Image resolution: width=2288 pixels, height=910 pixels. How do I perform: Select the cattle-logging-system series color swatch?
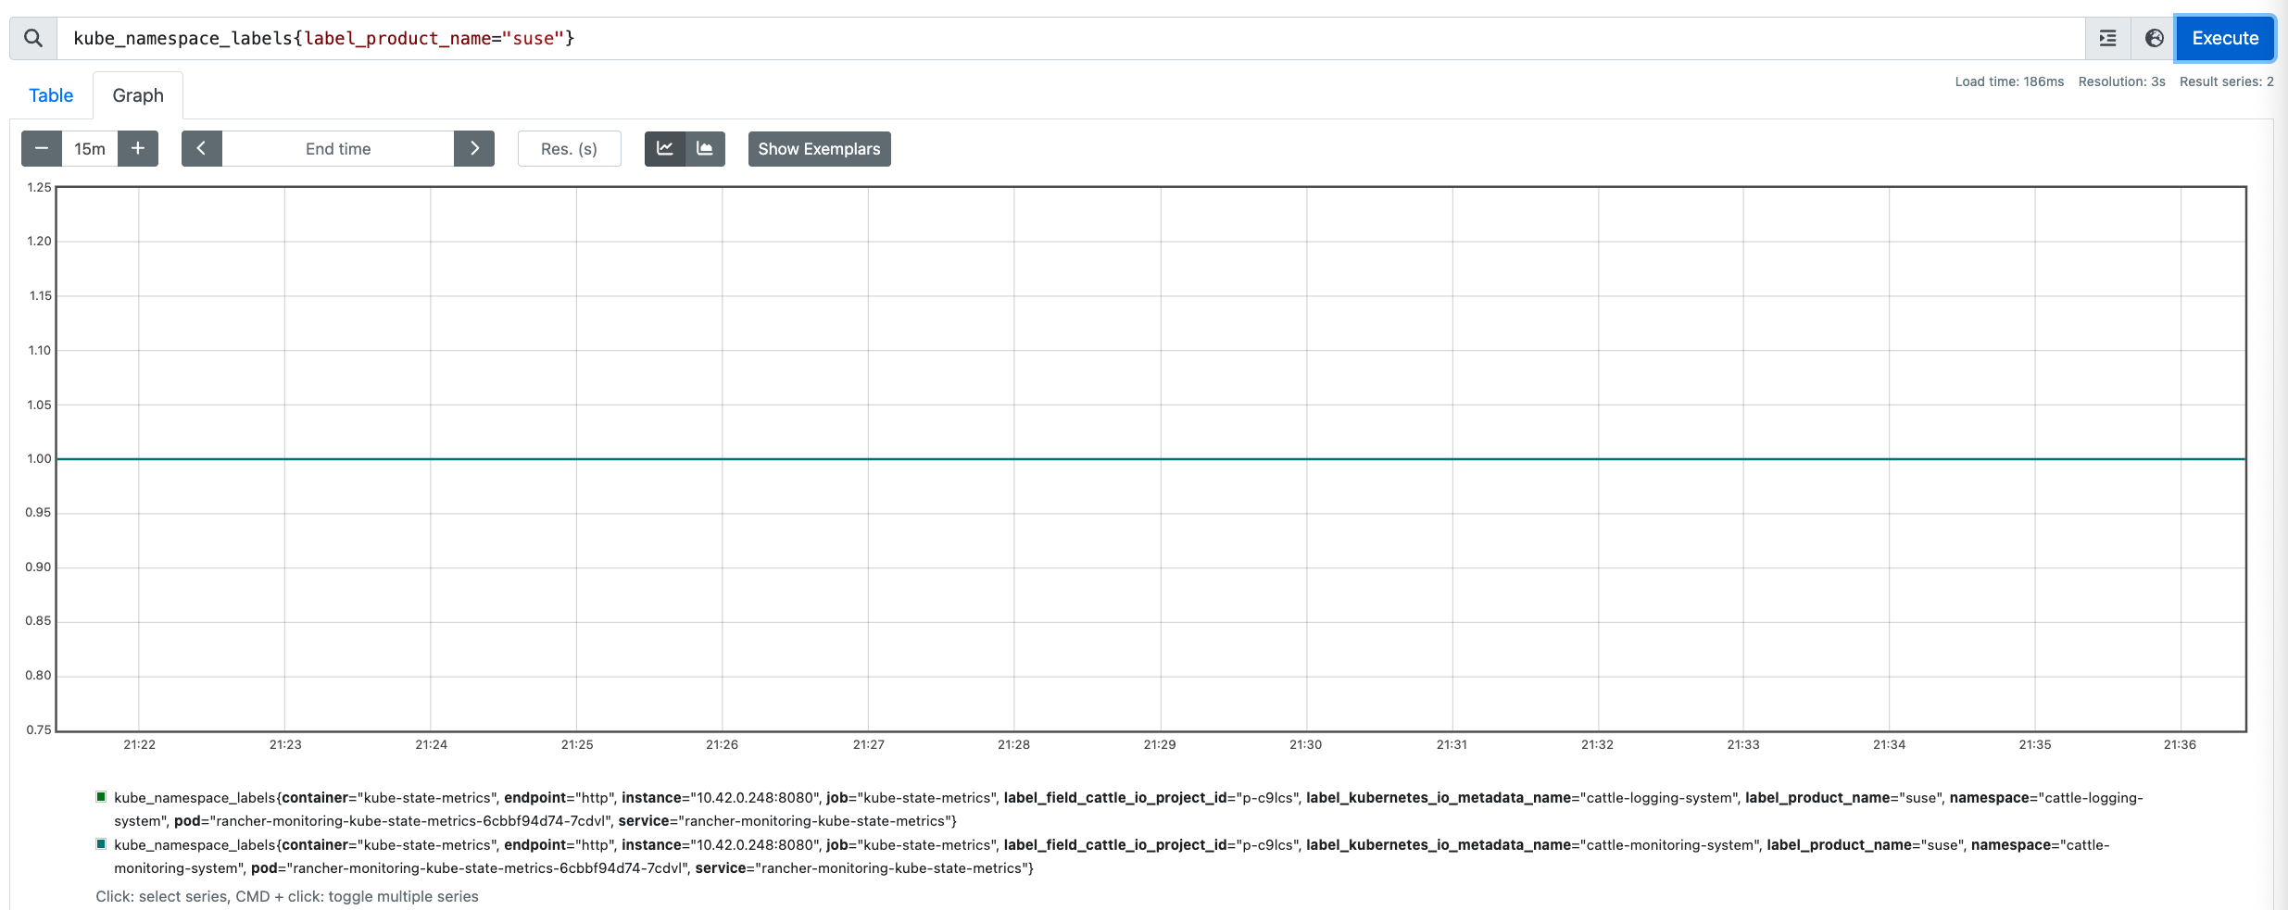(x=101, y=797)
